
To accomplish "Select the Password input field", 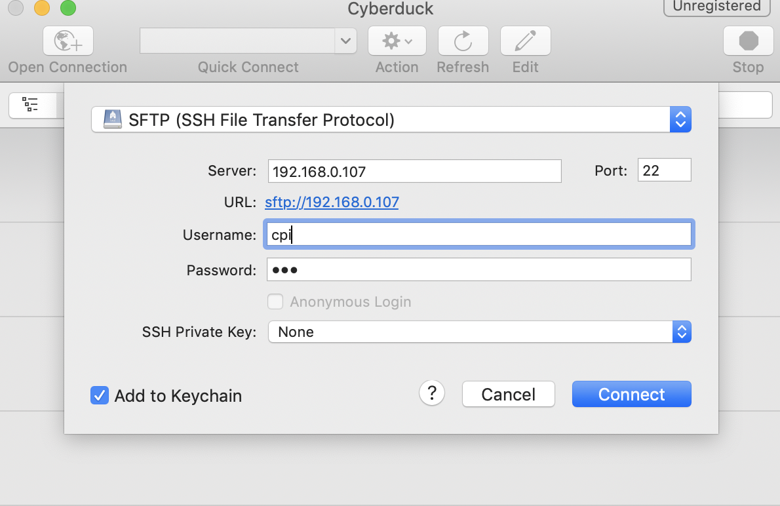I will pyautogui.click(x=478, y=269).
